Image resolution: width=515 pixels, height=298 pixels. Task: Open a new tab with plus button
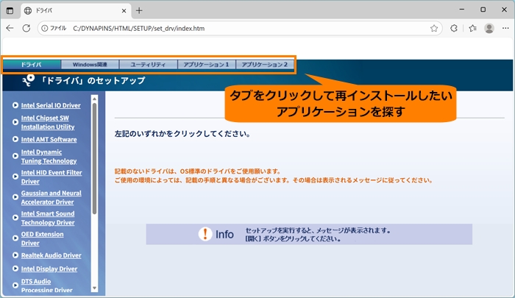pyautogui.click(x=139, y=10)
